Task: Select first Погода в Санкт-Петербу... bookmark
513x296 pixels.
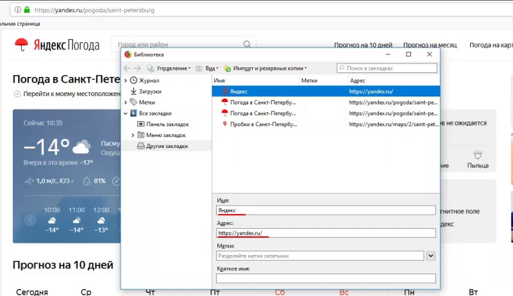Action: point(326,103)
